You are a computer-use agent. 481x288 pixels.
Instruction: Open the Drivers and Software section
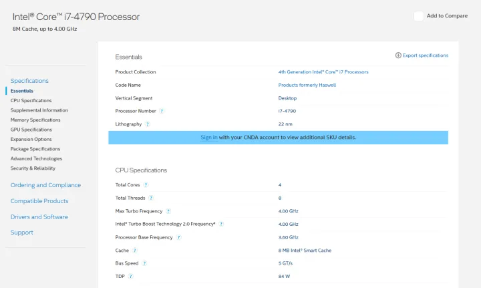[40, 217]
